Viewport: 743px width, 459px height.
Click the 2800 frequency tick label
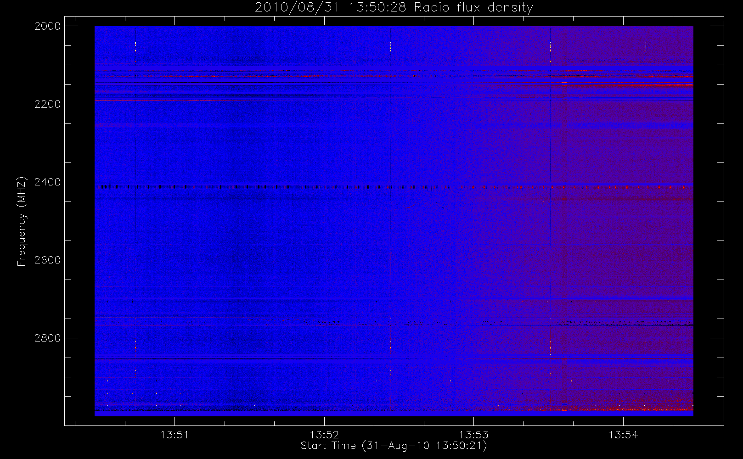point(48,338)
